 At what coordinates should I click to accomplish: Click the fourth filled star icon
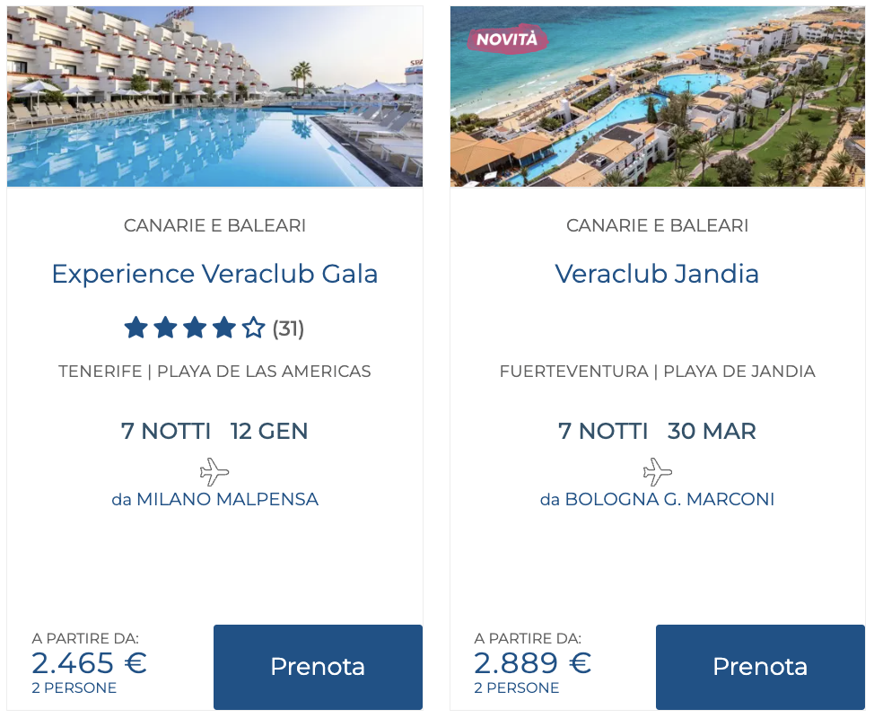(223, 328)
